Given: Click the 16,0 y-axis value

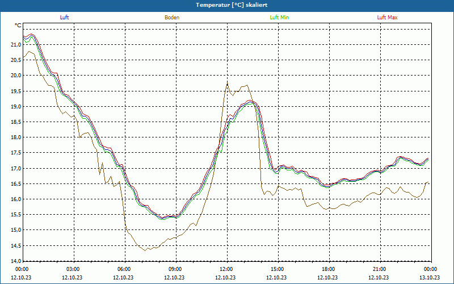Looking at the screenshot, I should (x=16, y=199).
